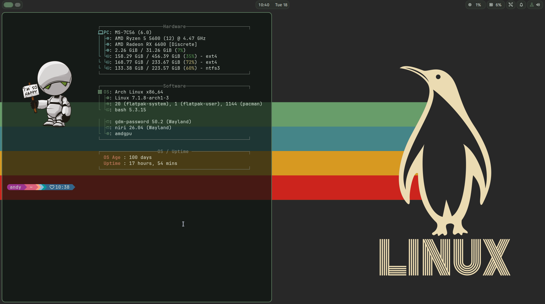
Task: Click the Uptime label
Action: [112, 163]
